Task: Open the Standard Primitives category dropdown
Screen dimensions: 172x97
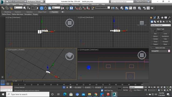Action: [x=160, y=25]
